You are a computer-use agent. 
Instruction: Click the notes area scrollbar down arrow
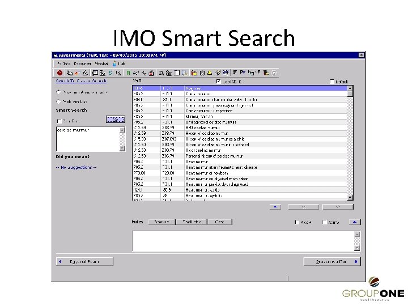(x=357, y=248)
